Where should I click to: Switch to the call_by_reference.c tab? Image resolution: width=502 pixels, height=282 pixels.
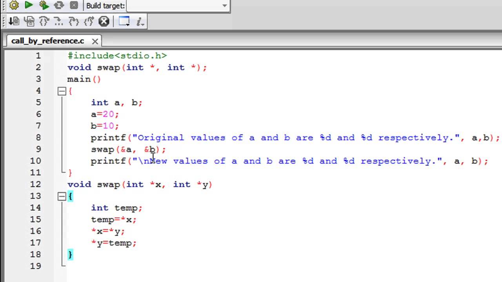click(x=48, y=41)
